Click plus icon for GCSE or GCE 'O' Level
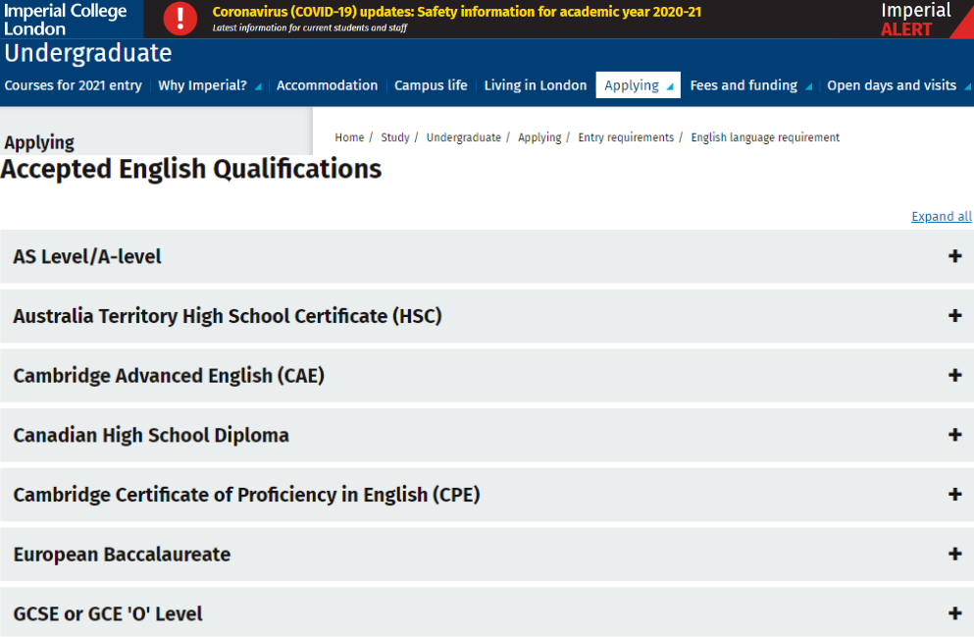The image size is (974, 637). [954, 613]
